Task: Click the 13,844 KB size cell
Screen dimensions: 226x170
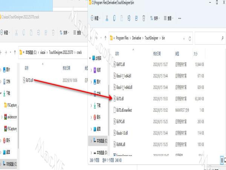Action: [x=199, y=65]
